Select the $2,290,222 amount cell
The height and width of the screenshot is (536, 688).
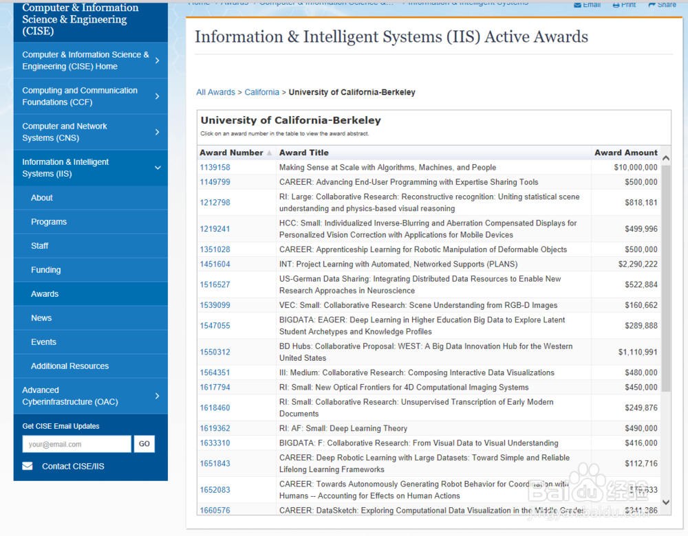638,265
